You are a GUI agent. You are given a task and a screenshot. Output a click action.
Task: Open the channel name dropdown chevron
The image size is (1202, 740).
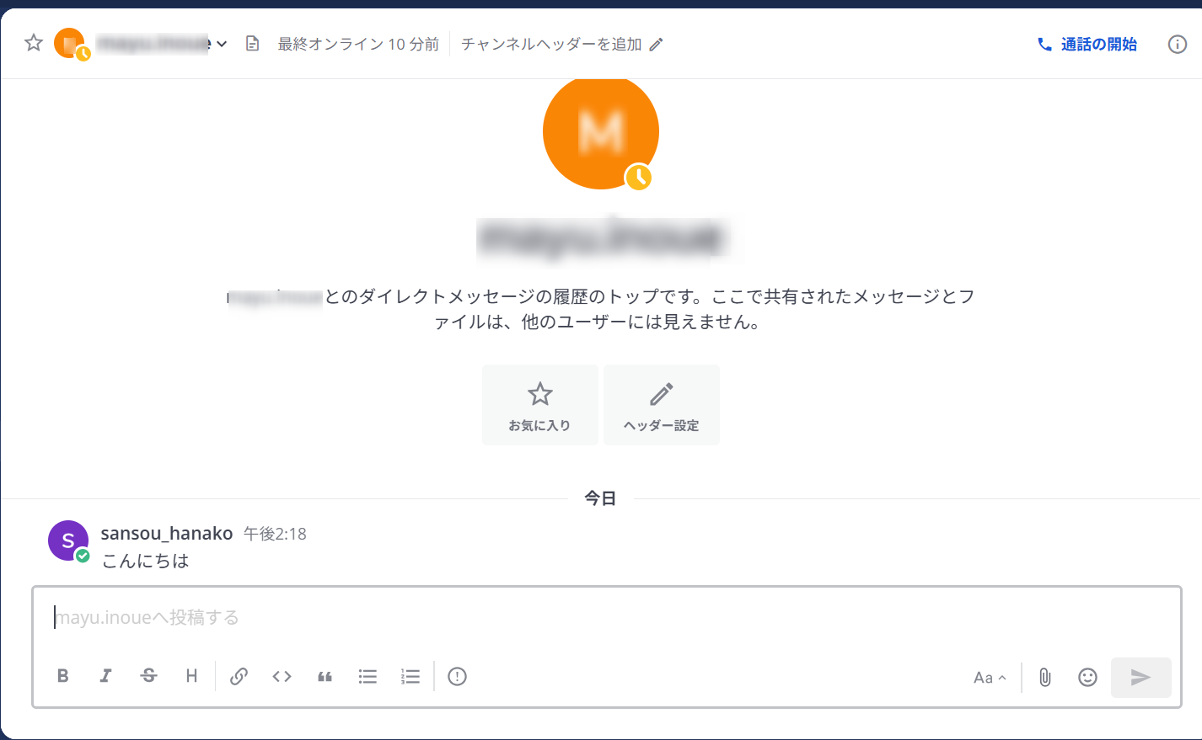(222, 44)
